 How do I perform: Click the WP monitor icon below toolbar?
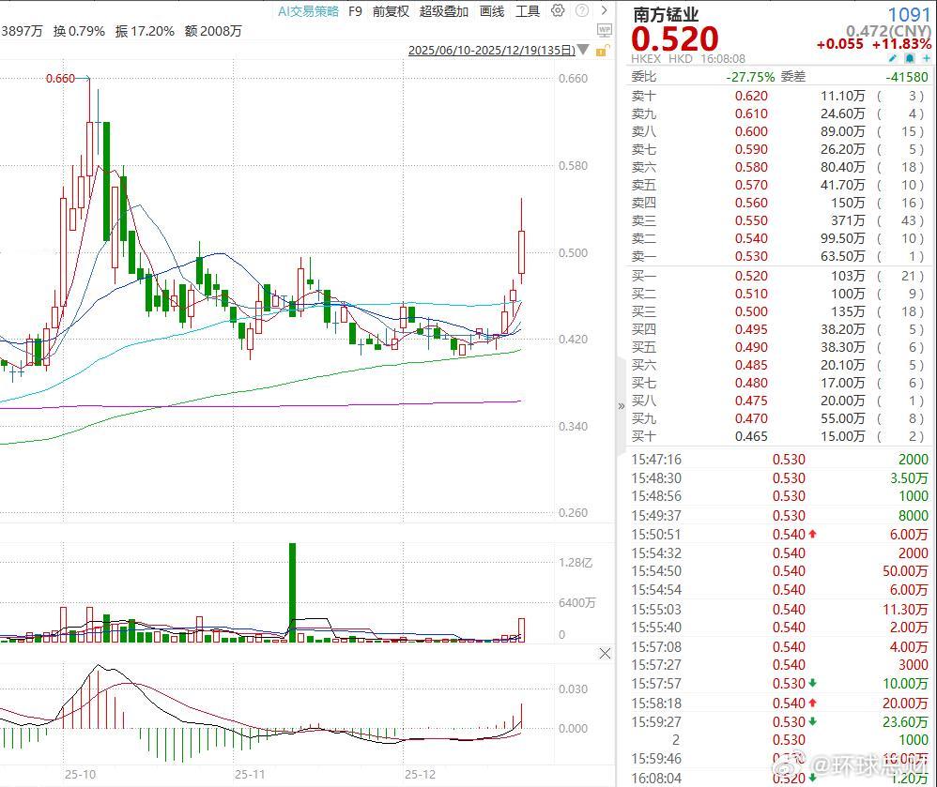pyautogui.click(x=604, y=30)
